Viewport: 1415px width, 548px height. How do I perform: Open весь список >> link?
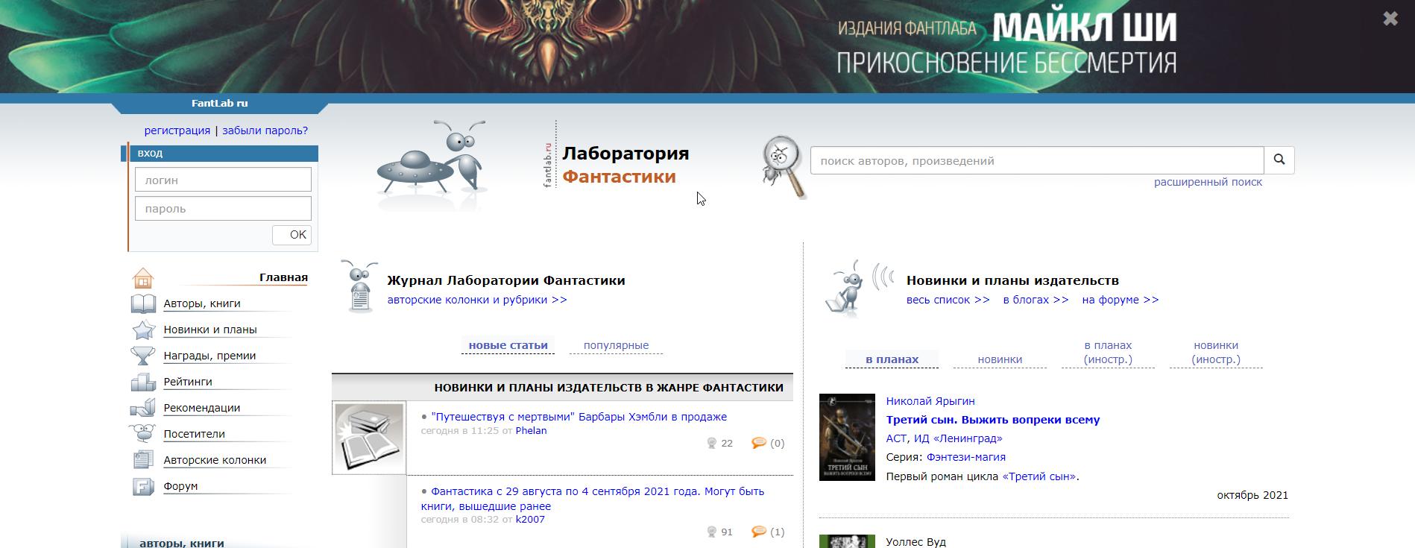(x=948, y=300)
